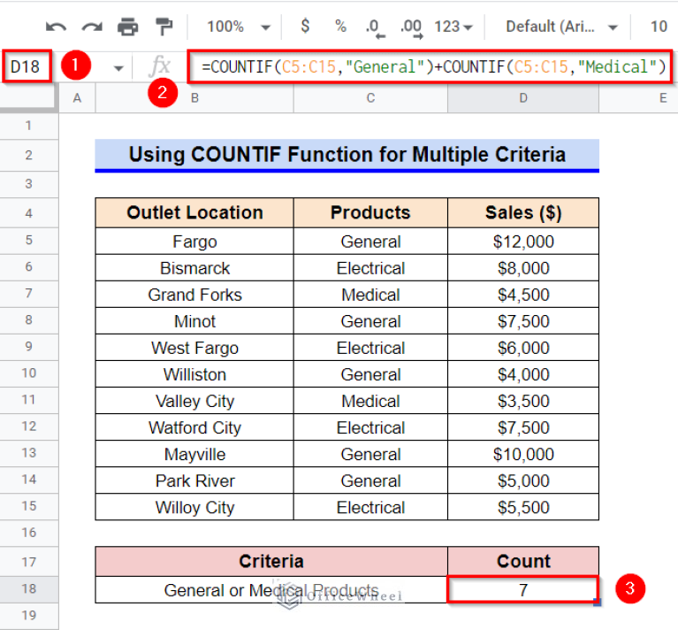This screenshot has width=678, height=630.
Task: Click the sales value $5,500
Action: coord(523,508)
